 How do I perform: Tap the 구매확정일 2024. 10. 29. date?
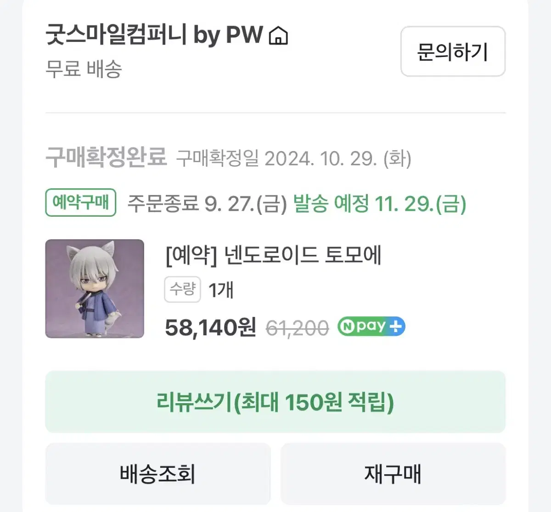click(x=293, y=158)
